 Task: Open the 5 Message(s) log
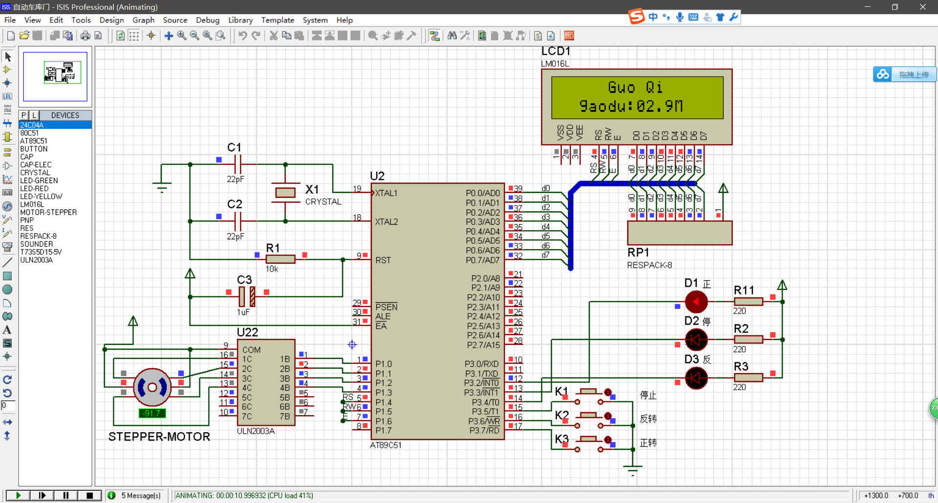click(x=141, y=495)
